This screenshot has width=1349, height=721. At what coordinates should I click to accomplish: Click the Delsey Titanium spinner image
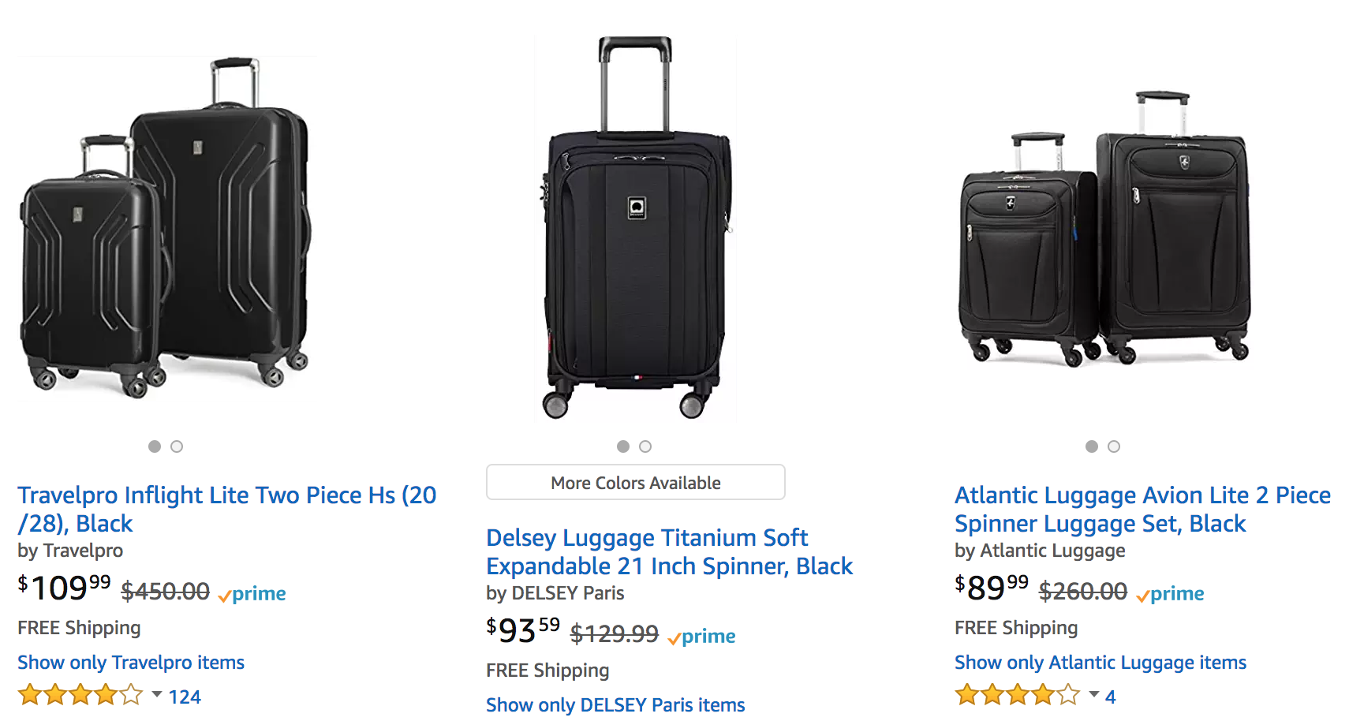tap(636, 229)
